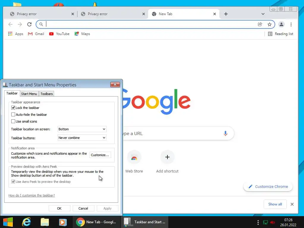Image resolution: width=304 pixels, height=228 pixels.
Task: Click the microphone voice search icon
Action: 225,133
